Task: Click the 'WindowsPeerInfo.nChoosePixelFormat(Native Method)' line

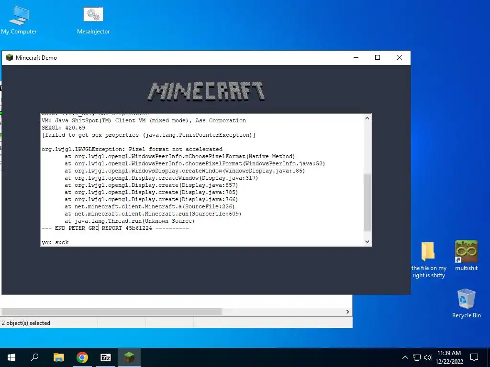Action: pyautogui.click(x=180, y=156)
